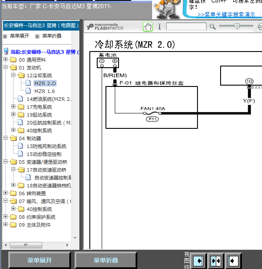Expand the 40控制系统 node under 发动机
Image resolution: width=262 pixels, height=269 pixels.
(14, 130)
